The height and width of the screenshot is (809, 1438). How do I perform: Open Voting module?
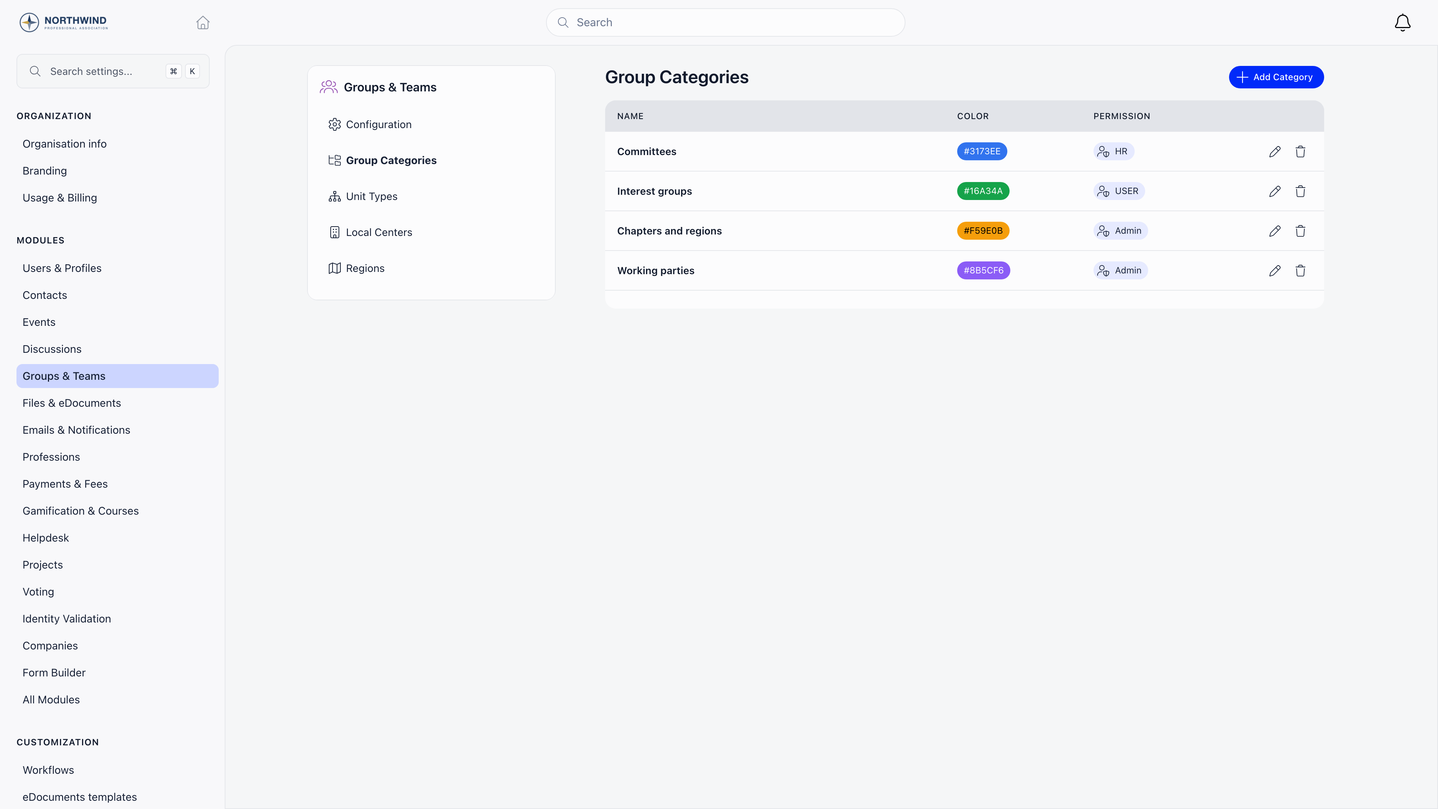(38, 592)
